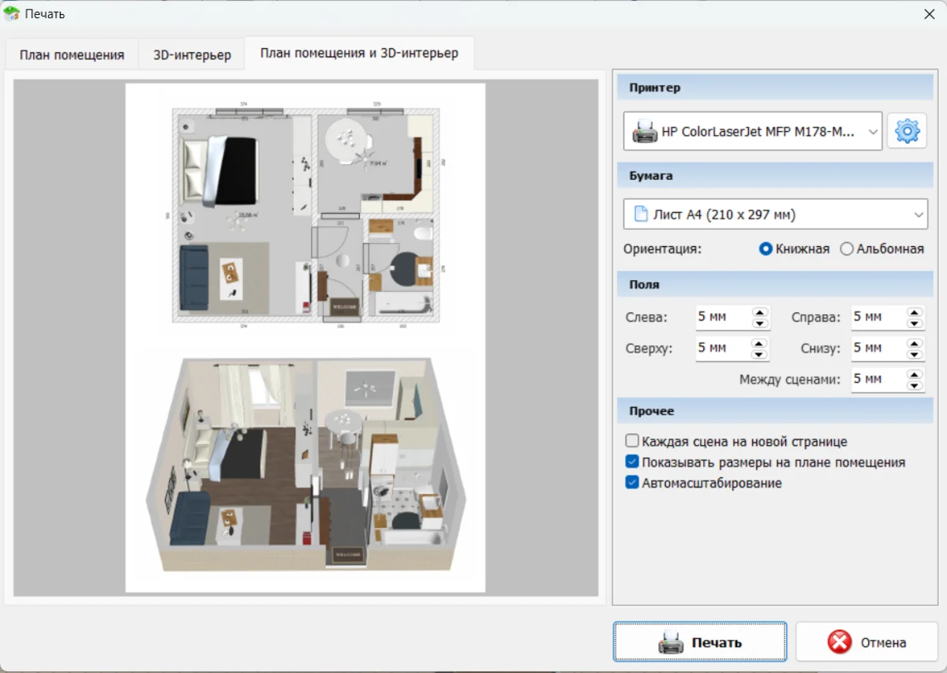
Task: Open the Лист A4 paper size dropdown
Action: pyautogui.click(x=775, y=214)
